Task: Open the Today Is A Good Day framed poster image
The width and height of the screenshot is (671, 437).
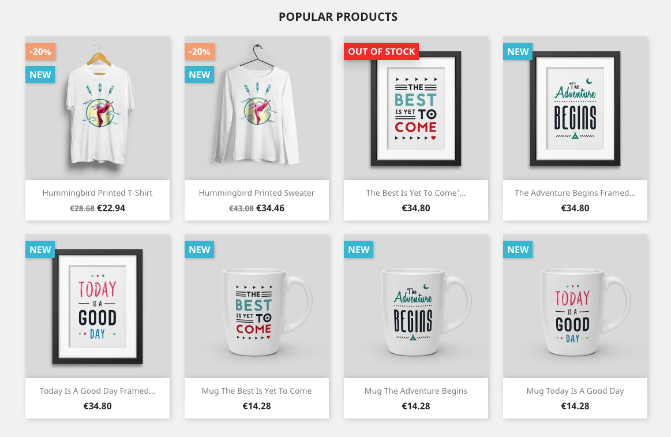Action: point(98,306)
